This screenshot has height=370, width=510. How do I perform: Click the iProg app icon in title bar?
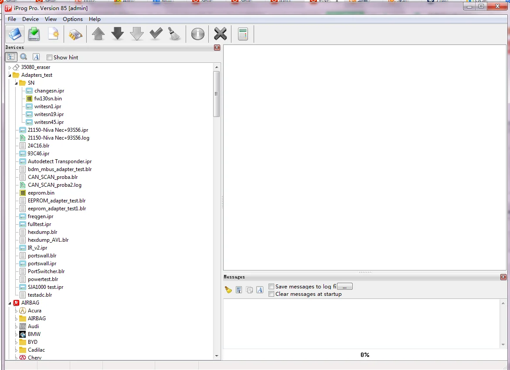tap(8, 8)
